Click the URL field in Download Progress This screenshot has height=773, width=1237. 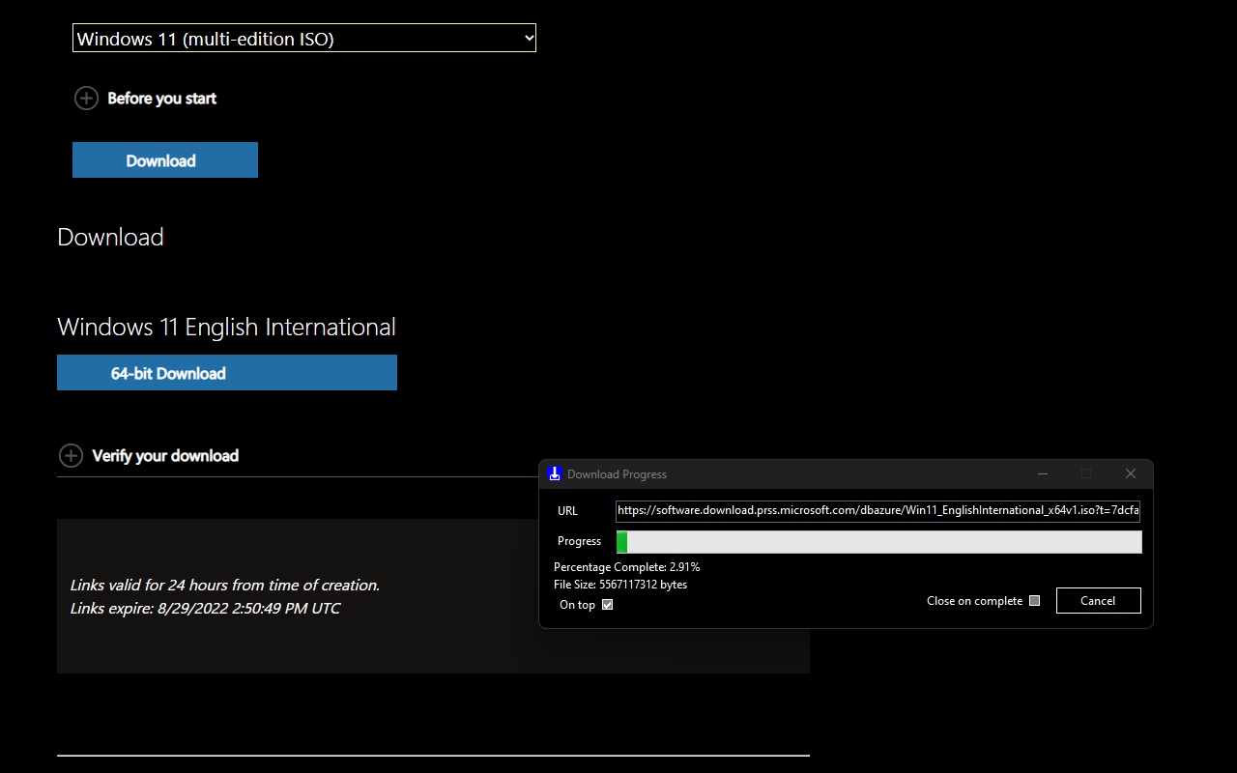coord(878,510)
